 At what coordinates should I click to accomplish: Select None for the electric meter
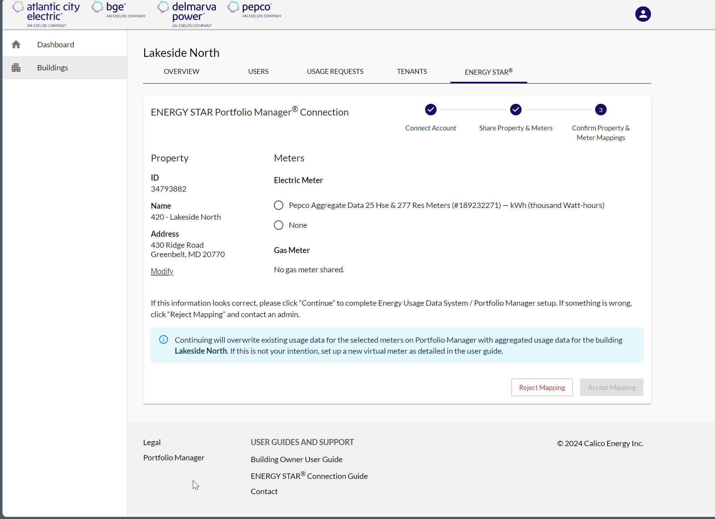[x=279, y=225]
